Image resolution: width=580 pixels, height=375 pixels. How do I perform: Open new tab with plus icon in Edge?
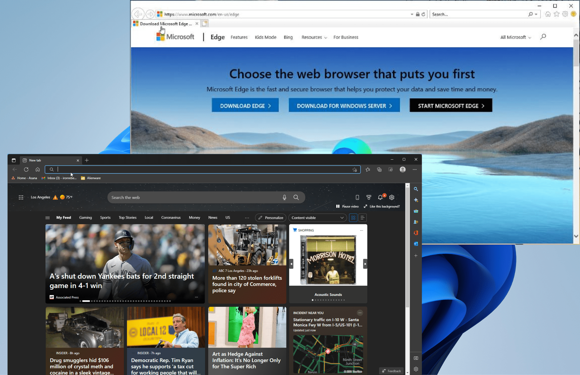(x=87, y=160)
